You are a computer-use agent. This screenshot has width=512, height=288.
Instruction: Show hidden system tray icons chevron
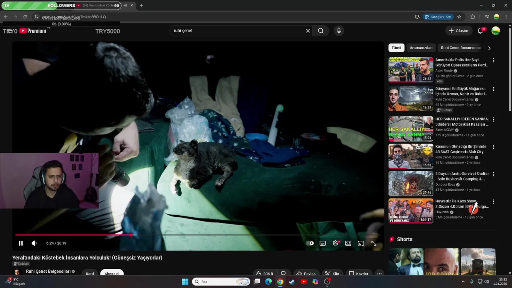point(463,282)
